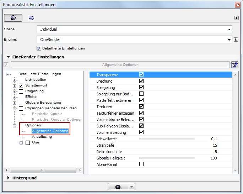This screenshot has width=243, height=194.
Task: Open the Engine dropdown
Action: [134, 40]
